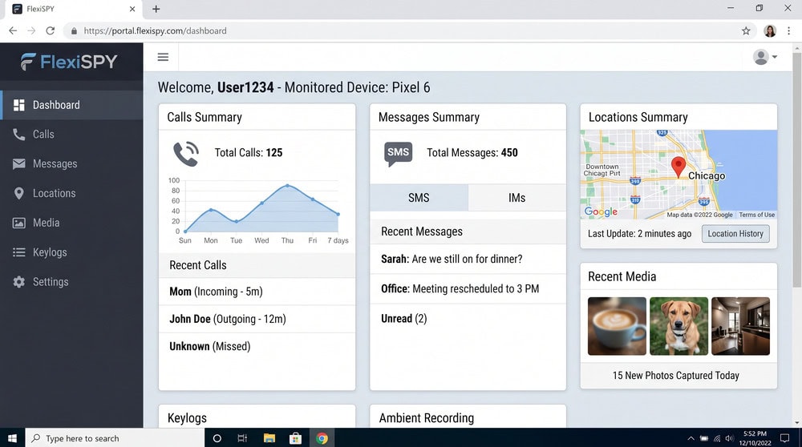
Task: Click the Calls phone icon in sidebar
Action: pos(19,135)
